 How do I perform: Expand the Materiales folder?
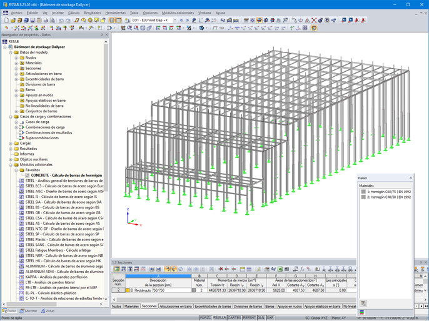[x=16, y=63]
